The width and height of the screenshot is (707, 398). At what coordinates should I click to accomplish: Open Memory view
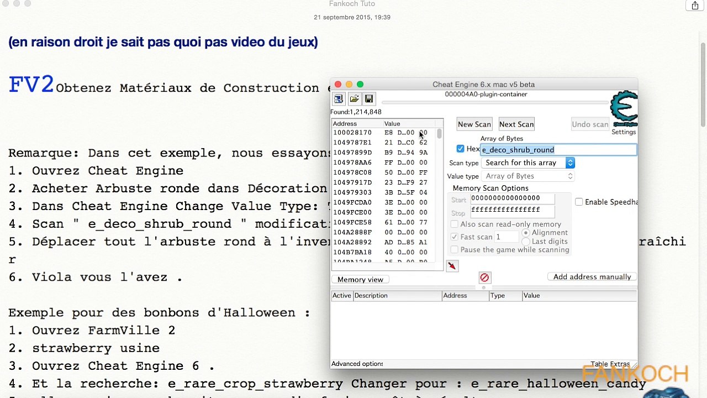coord(360,280)
